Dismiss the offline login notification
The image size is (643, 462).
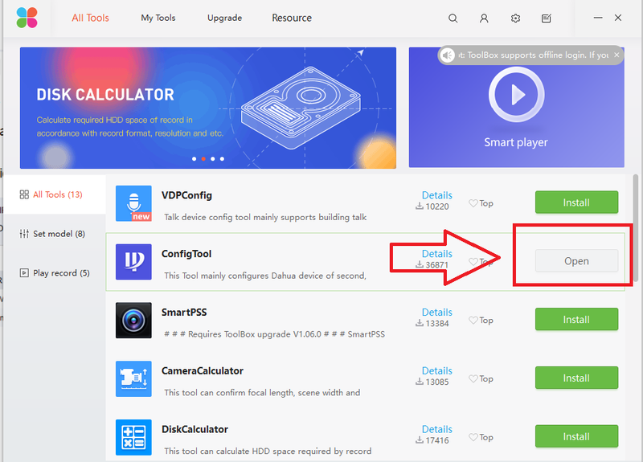(616, 55)
